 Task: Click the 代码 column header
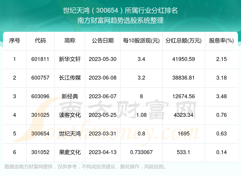(40, 41)
